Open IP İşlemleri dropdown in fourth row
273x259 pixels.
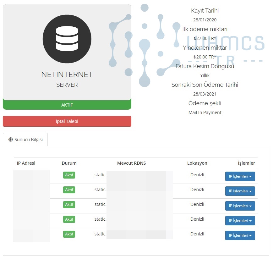[240, 221]
